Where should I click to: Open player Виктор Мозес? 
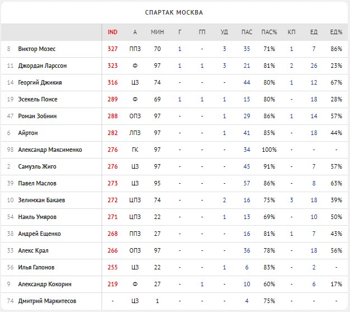[37, 49]
